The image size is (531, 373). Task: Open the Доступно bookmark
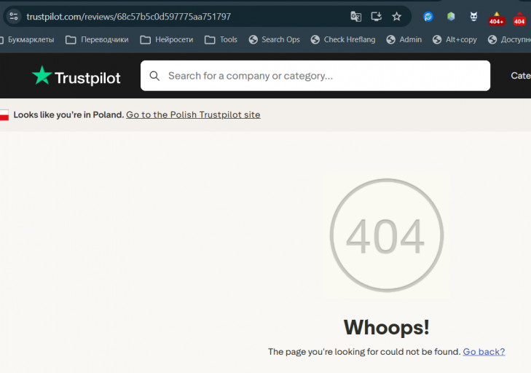pos(509,39)
